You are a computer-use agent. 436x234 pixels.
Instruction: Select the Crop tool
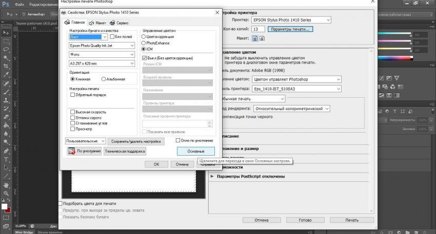point(6,66)
